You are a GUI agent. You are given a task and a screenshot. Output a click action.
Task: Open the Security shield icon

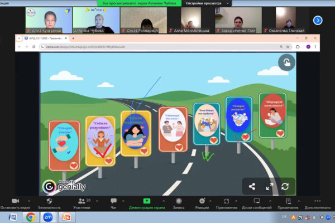(x=49, y=201)
